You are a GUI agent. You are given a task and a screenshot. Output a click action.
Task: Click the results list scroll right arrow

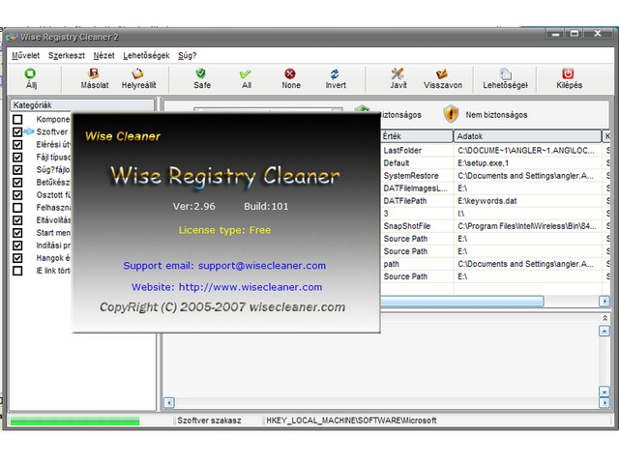[604, 302]
